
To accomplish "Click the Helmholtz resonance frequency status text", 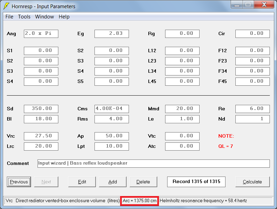I will [203, 201].
